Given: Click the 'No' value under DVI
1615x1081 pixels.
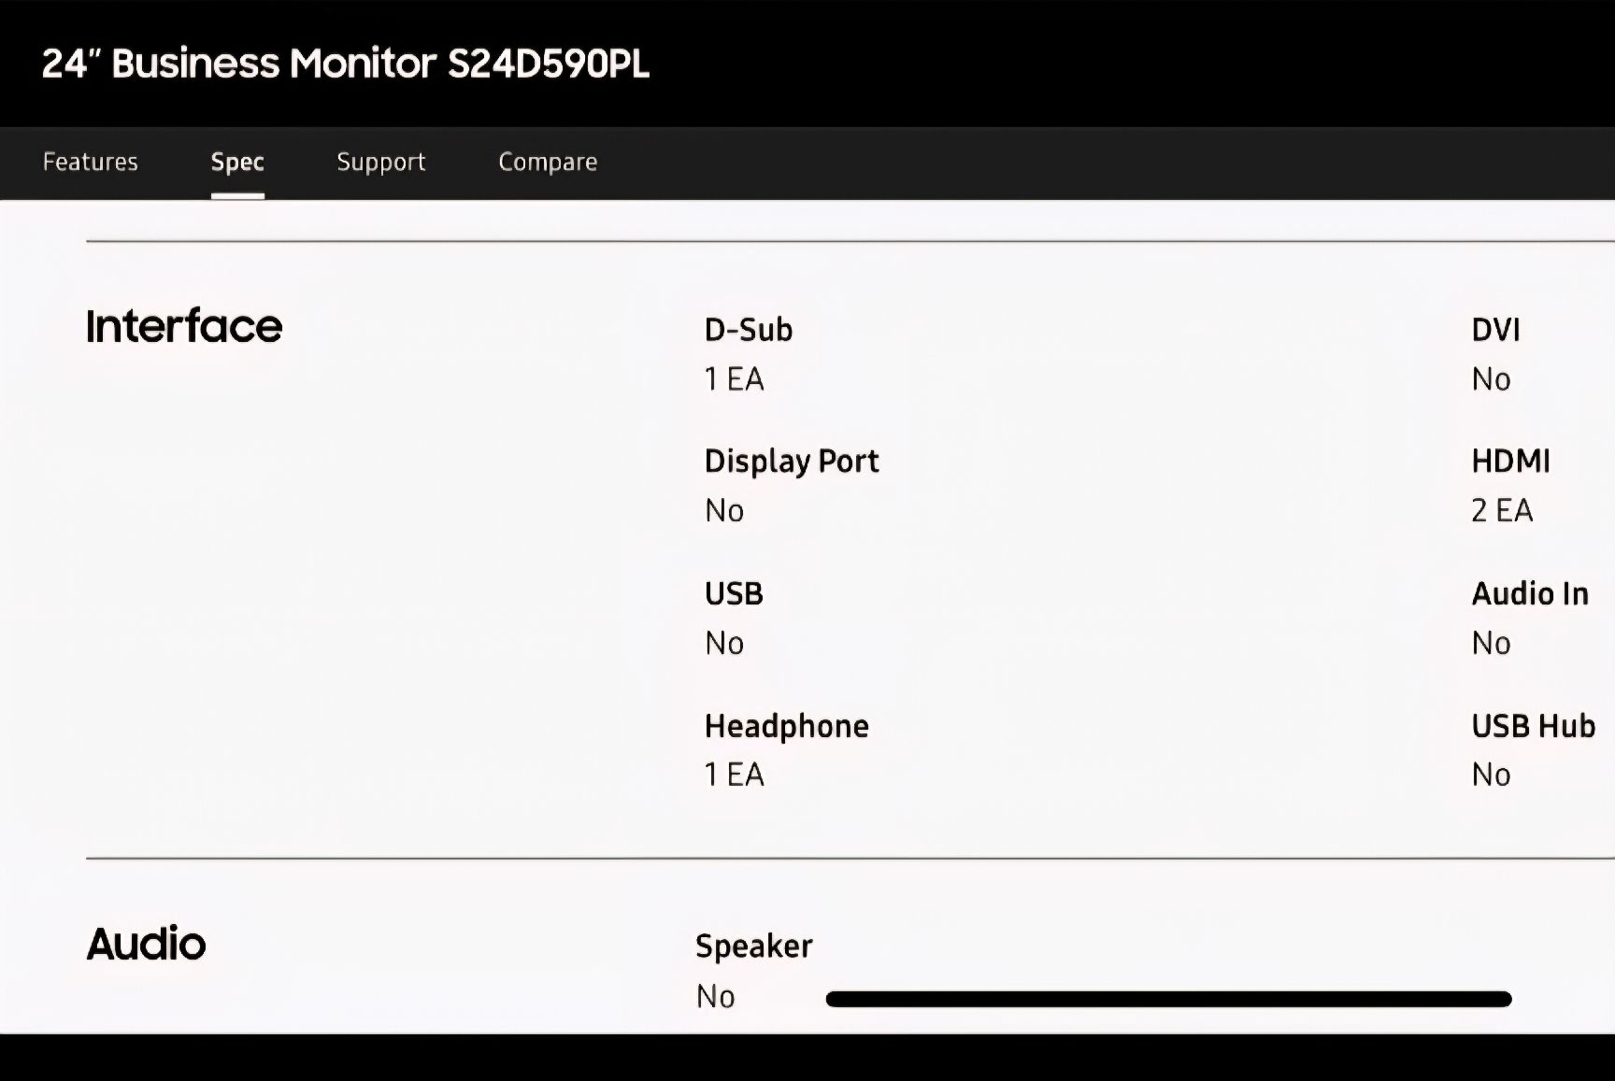Looking at the screenshot, I should pyautogui.click(x=1491, y=379).
